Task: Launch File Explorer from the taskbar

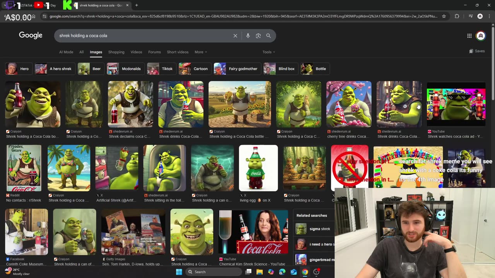Action: coord(259,272)
